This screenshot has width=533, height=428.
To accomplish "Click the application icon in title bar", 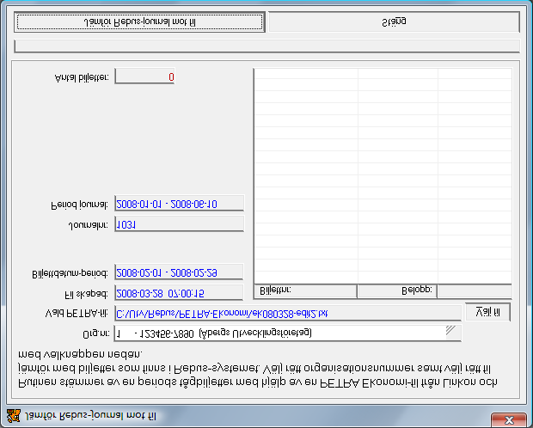I will pos(13,416).
